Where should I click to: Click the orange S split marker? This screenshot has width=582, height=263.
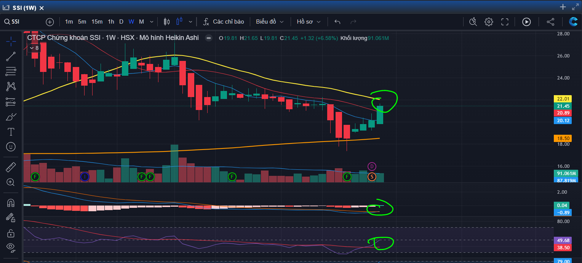click(x=372, y=177)
